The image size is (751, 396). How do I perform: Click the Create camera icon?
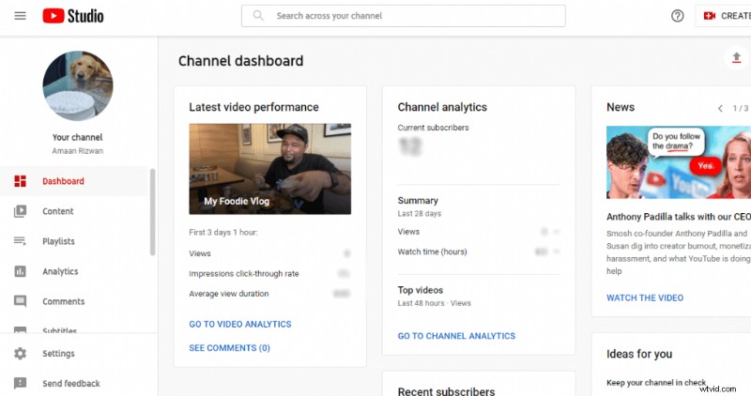click(710, 16)
